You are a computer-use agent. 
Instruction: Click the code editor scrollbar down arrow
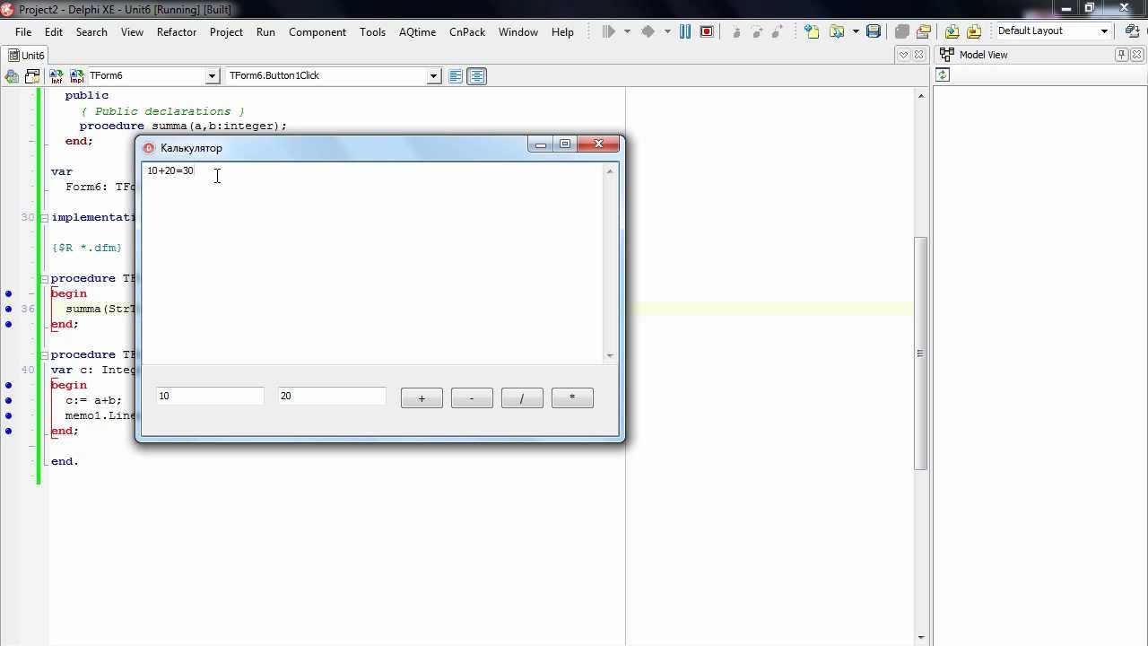click(920, 638)
